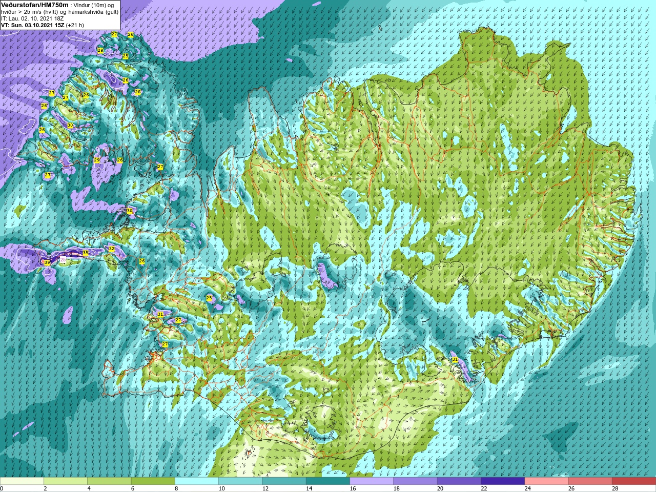The width and height of the screenshot is (656, 492).
Task: Click the darker green 6–8 legend swatch
Action: (153, 481)
